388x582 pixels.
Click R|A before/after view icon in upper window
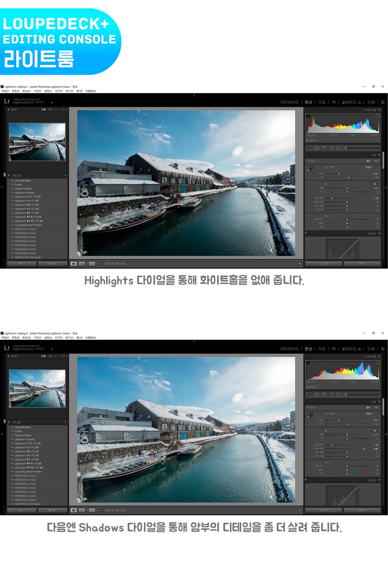pyautogui.click(x=81, y=263)
